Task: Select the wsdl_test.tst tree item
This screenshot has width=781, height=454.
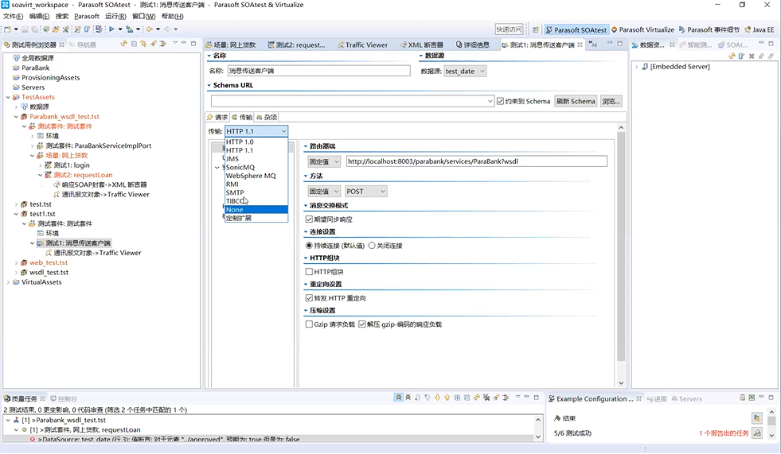Action: 49,273
